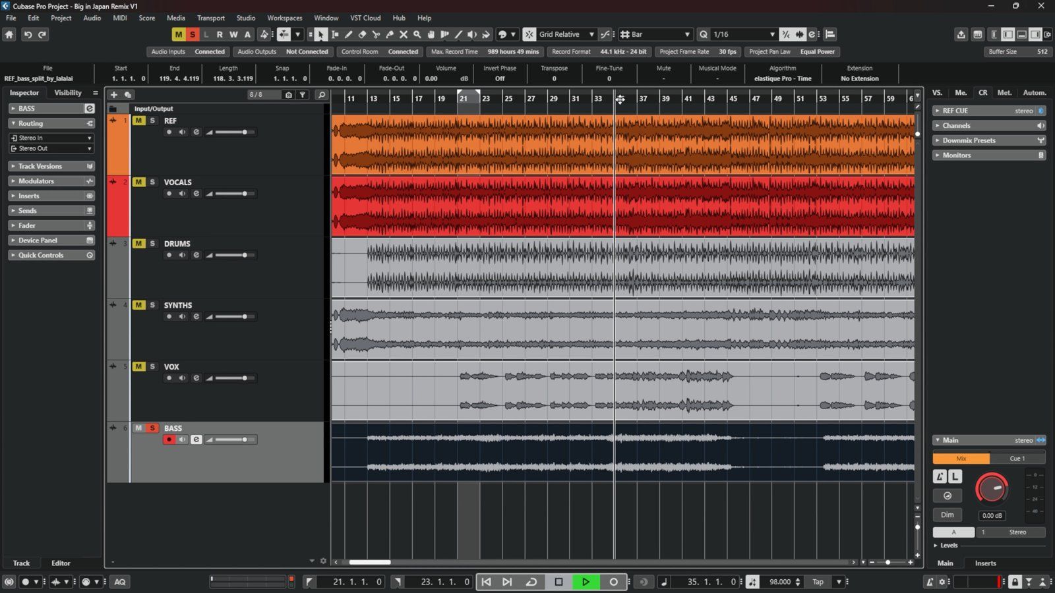Mute the VOCALS track
The height and width of the screenshot is (593, 1055).
click(x=138, y=182)
